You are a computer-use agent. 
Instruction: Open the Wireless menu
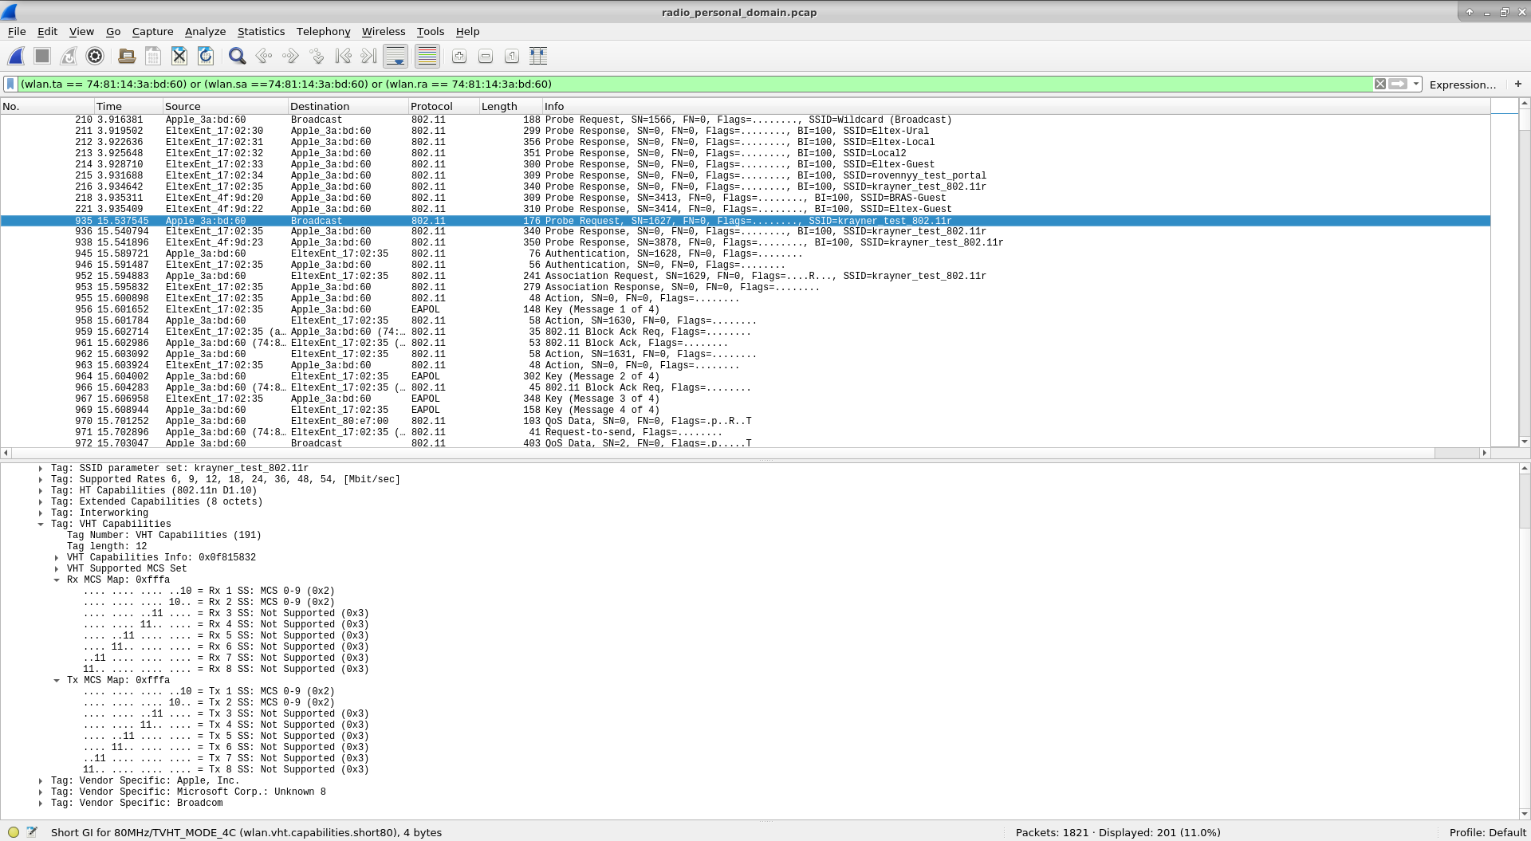(x=384, y=32)
